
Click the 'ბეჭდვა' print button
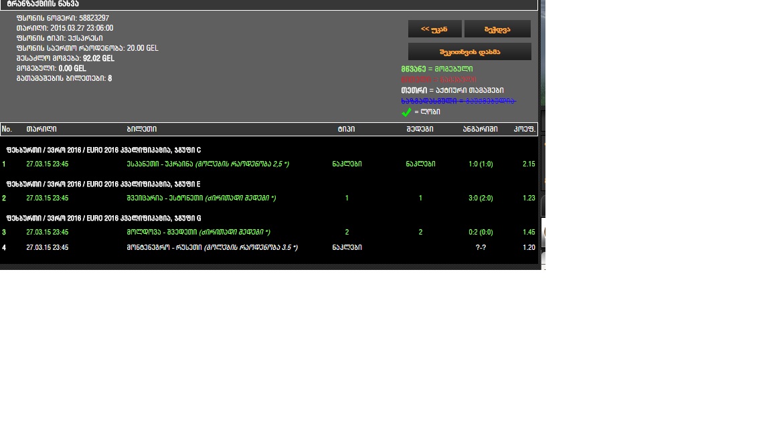(x=498, y=29)
